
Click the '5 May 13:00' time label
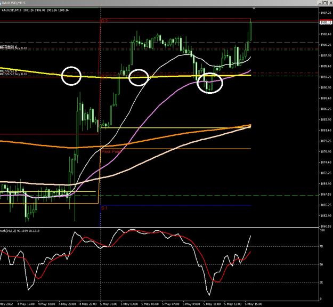(233, 304)
